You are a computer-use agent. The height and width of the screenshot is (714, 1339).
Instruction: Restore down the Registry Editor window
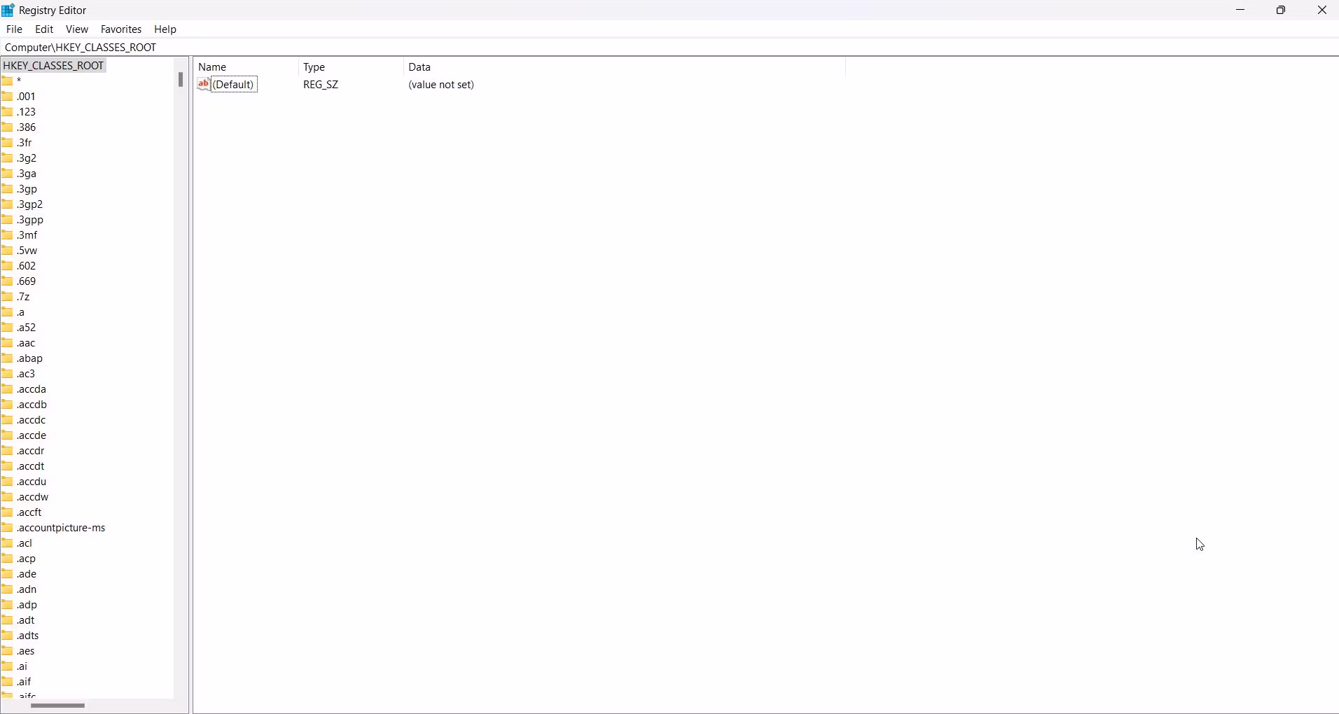[x=1282, y=10]
